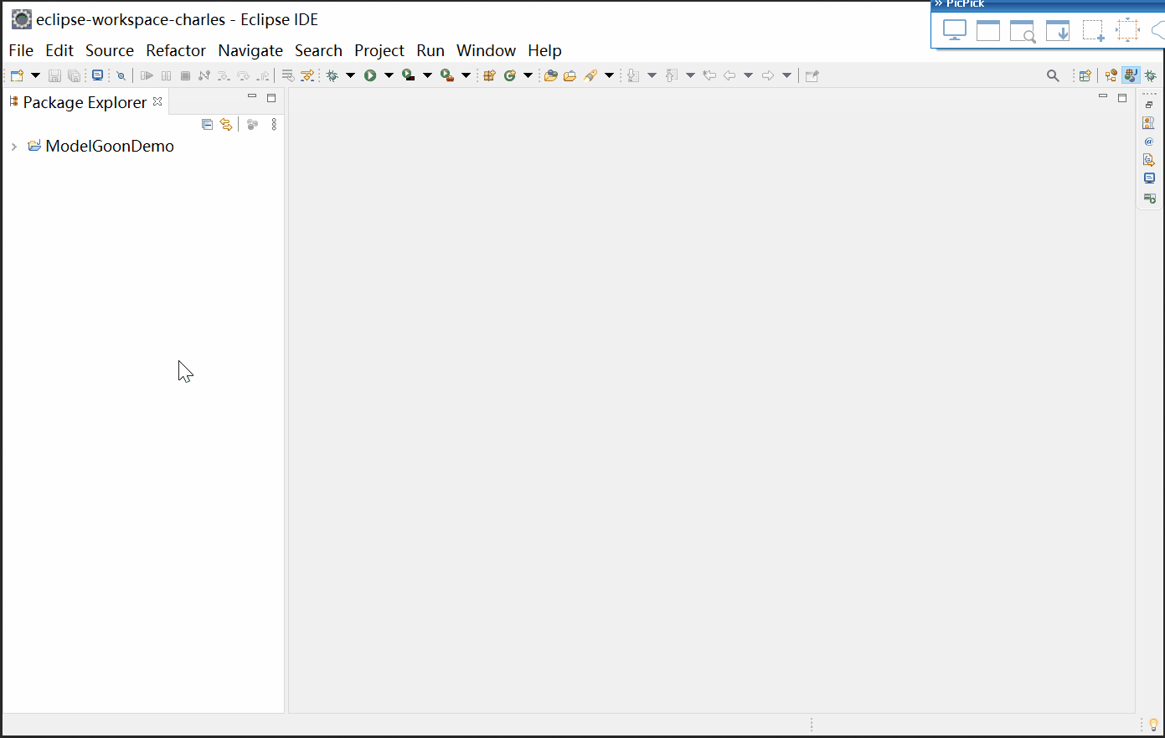Toggle Skip All Breakpoints icon
1165x738 pixels.
click(x=121, y=75)
